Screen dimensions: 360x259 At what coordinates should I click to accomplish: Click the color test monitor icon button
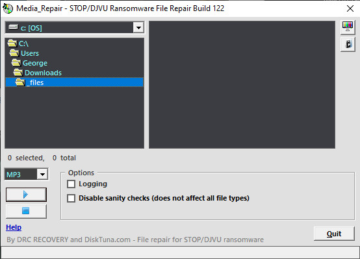point(348,27)
